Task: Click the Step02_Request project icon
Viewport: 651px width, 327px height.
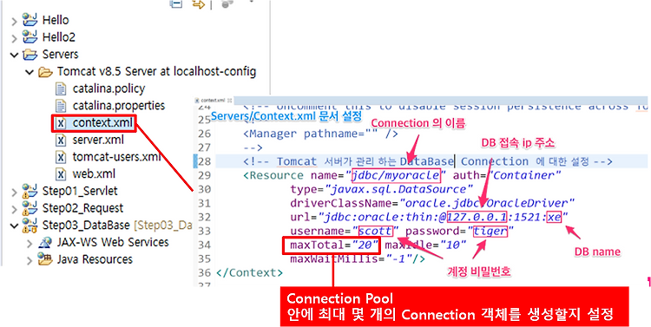Action: [x=30, y=208]
